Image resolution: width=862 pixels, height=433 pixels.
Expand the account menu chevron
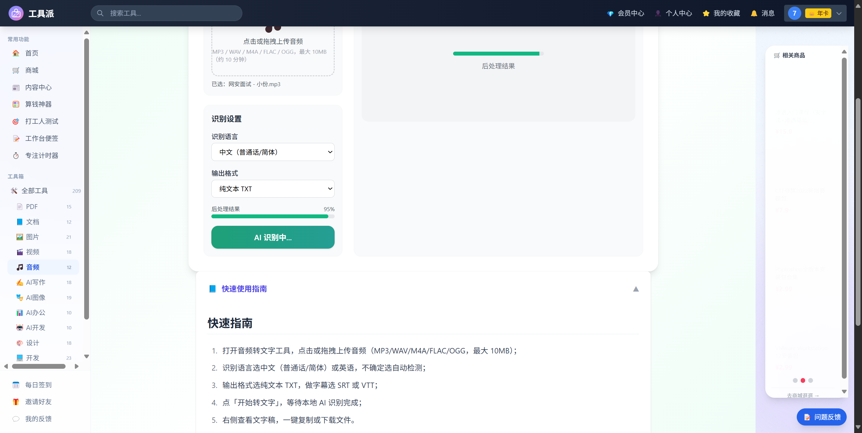click(x=839, y=14)
